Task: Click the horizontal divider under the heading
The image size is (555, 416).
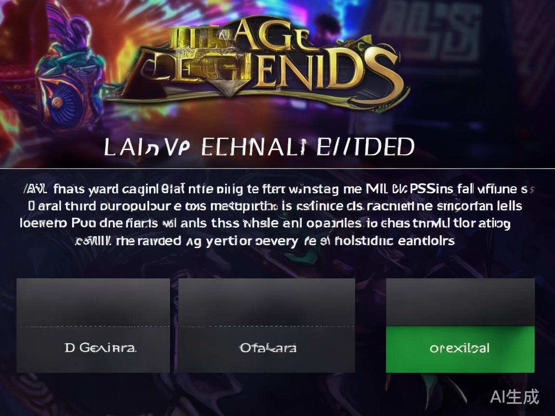Action: click(277, 169)
